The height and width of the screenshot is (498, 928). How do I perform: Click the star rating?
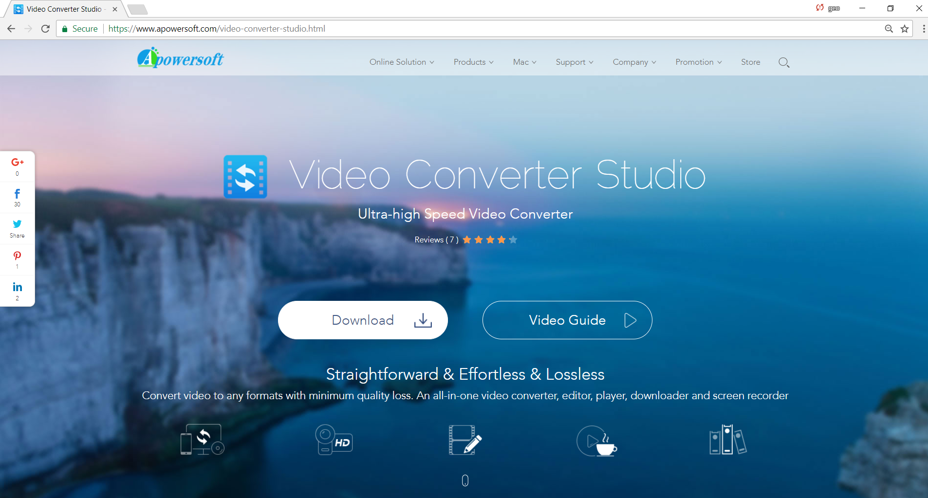(490, 240)
